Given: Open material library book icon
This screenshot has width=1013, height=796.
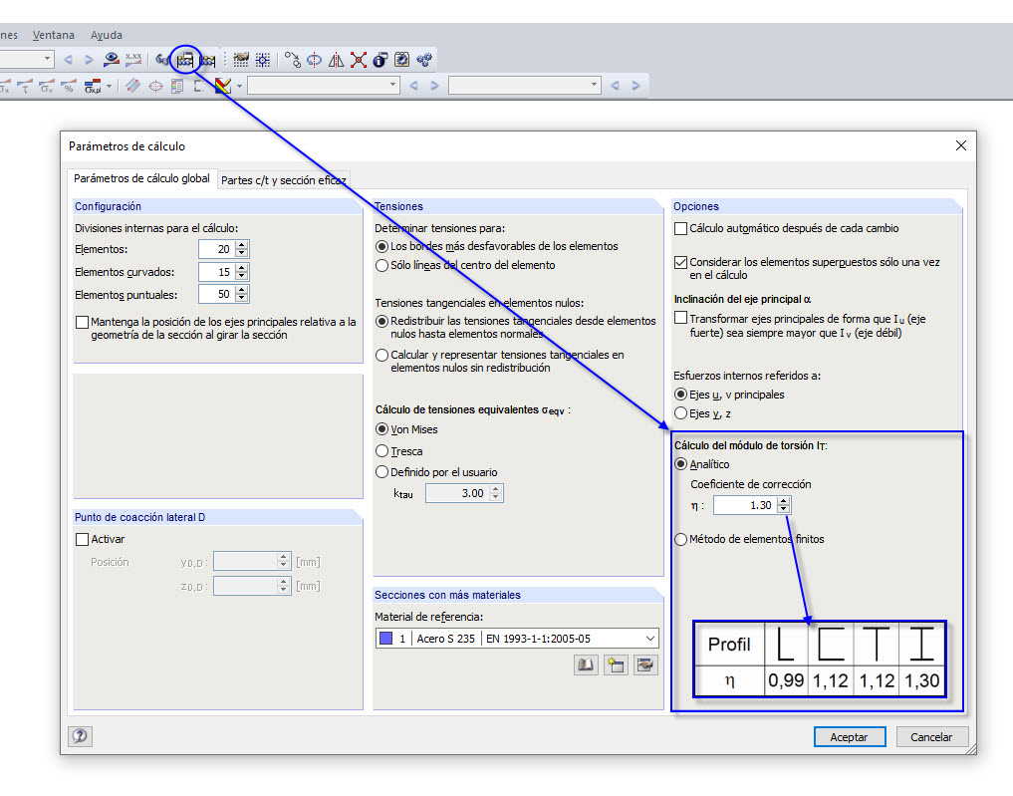Looking at the screenshot, I should coord(586,664).
